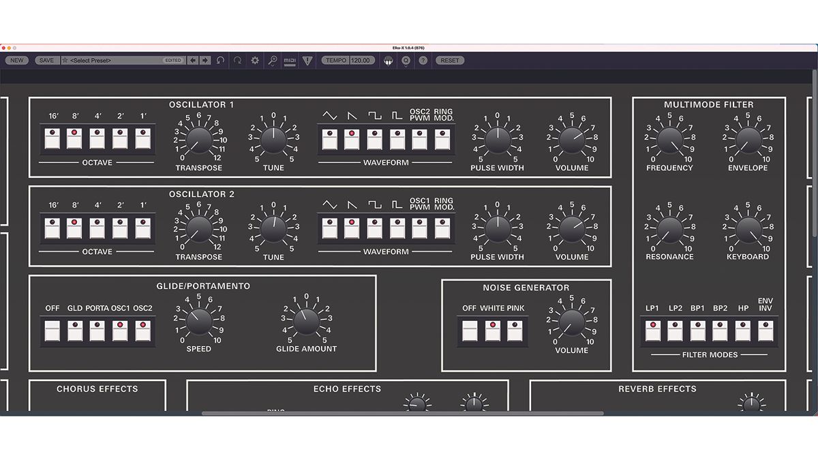Click the TEMPO value field
The image size is (818, 460).
[361, 60]
